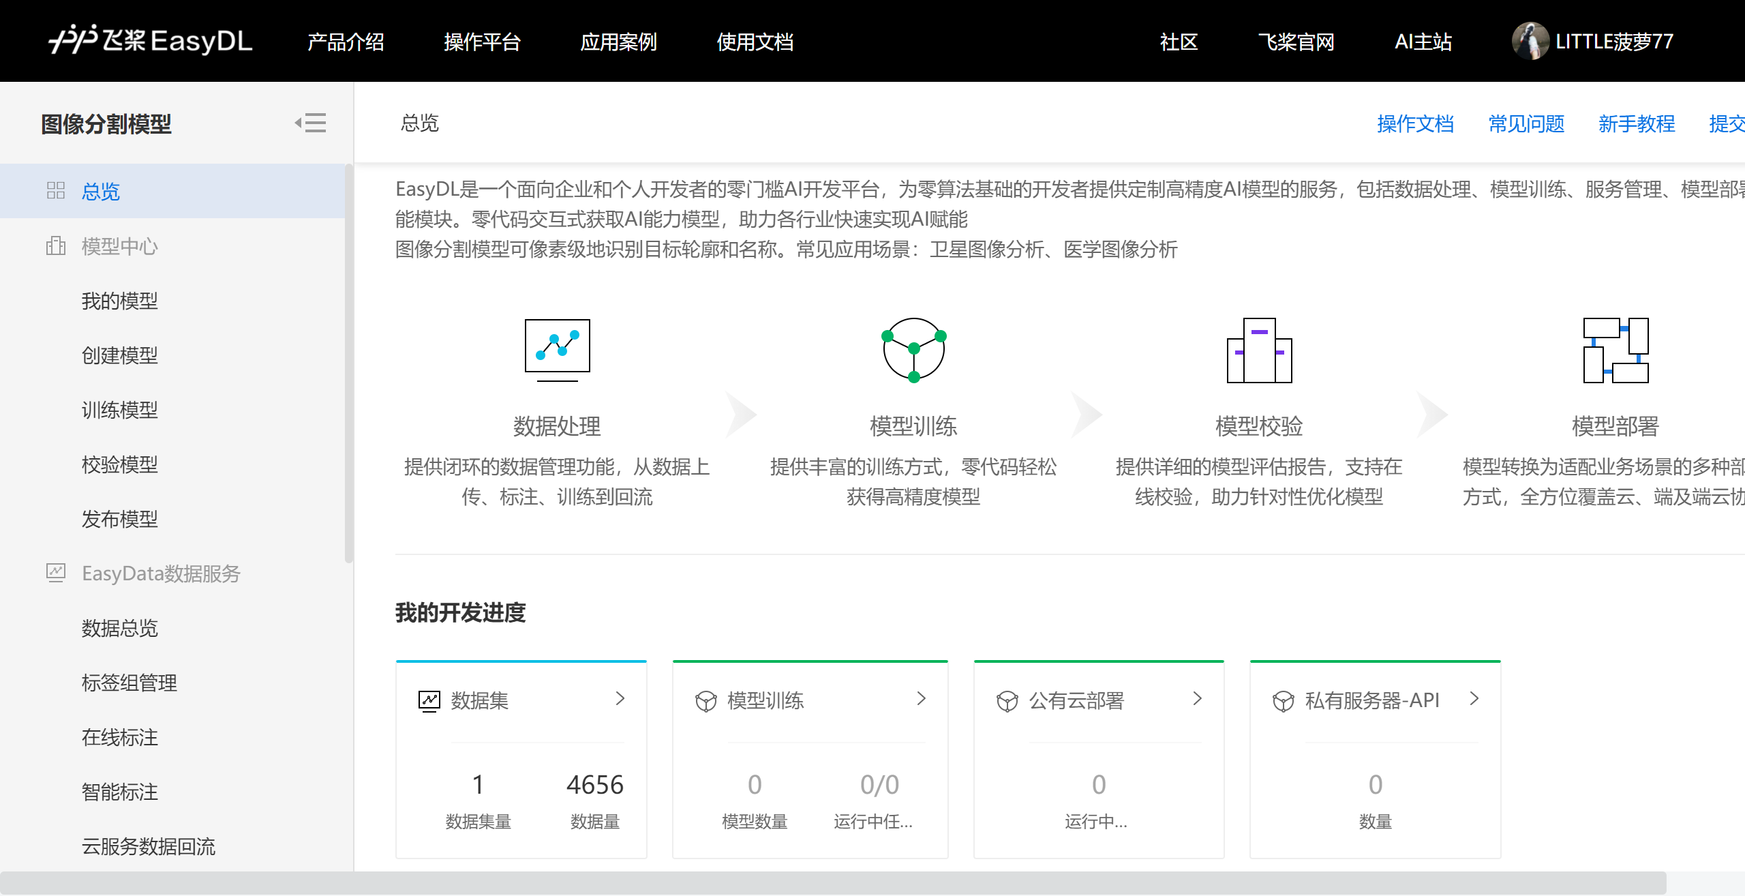The image size is (1745, 896).
Task: Open the 数据集 card arrow
Action: [x=620, y=698]
